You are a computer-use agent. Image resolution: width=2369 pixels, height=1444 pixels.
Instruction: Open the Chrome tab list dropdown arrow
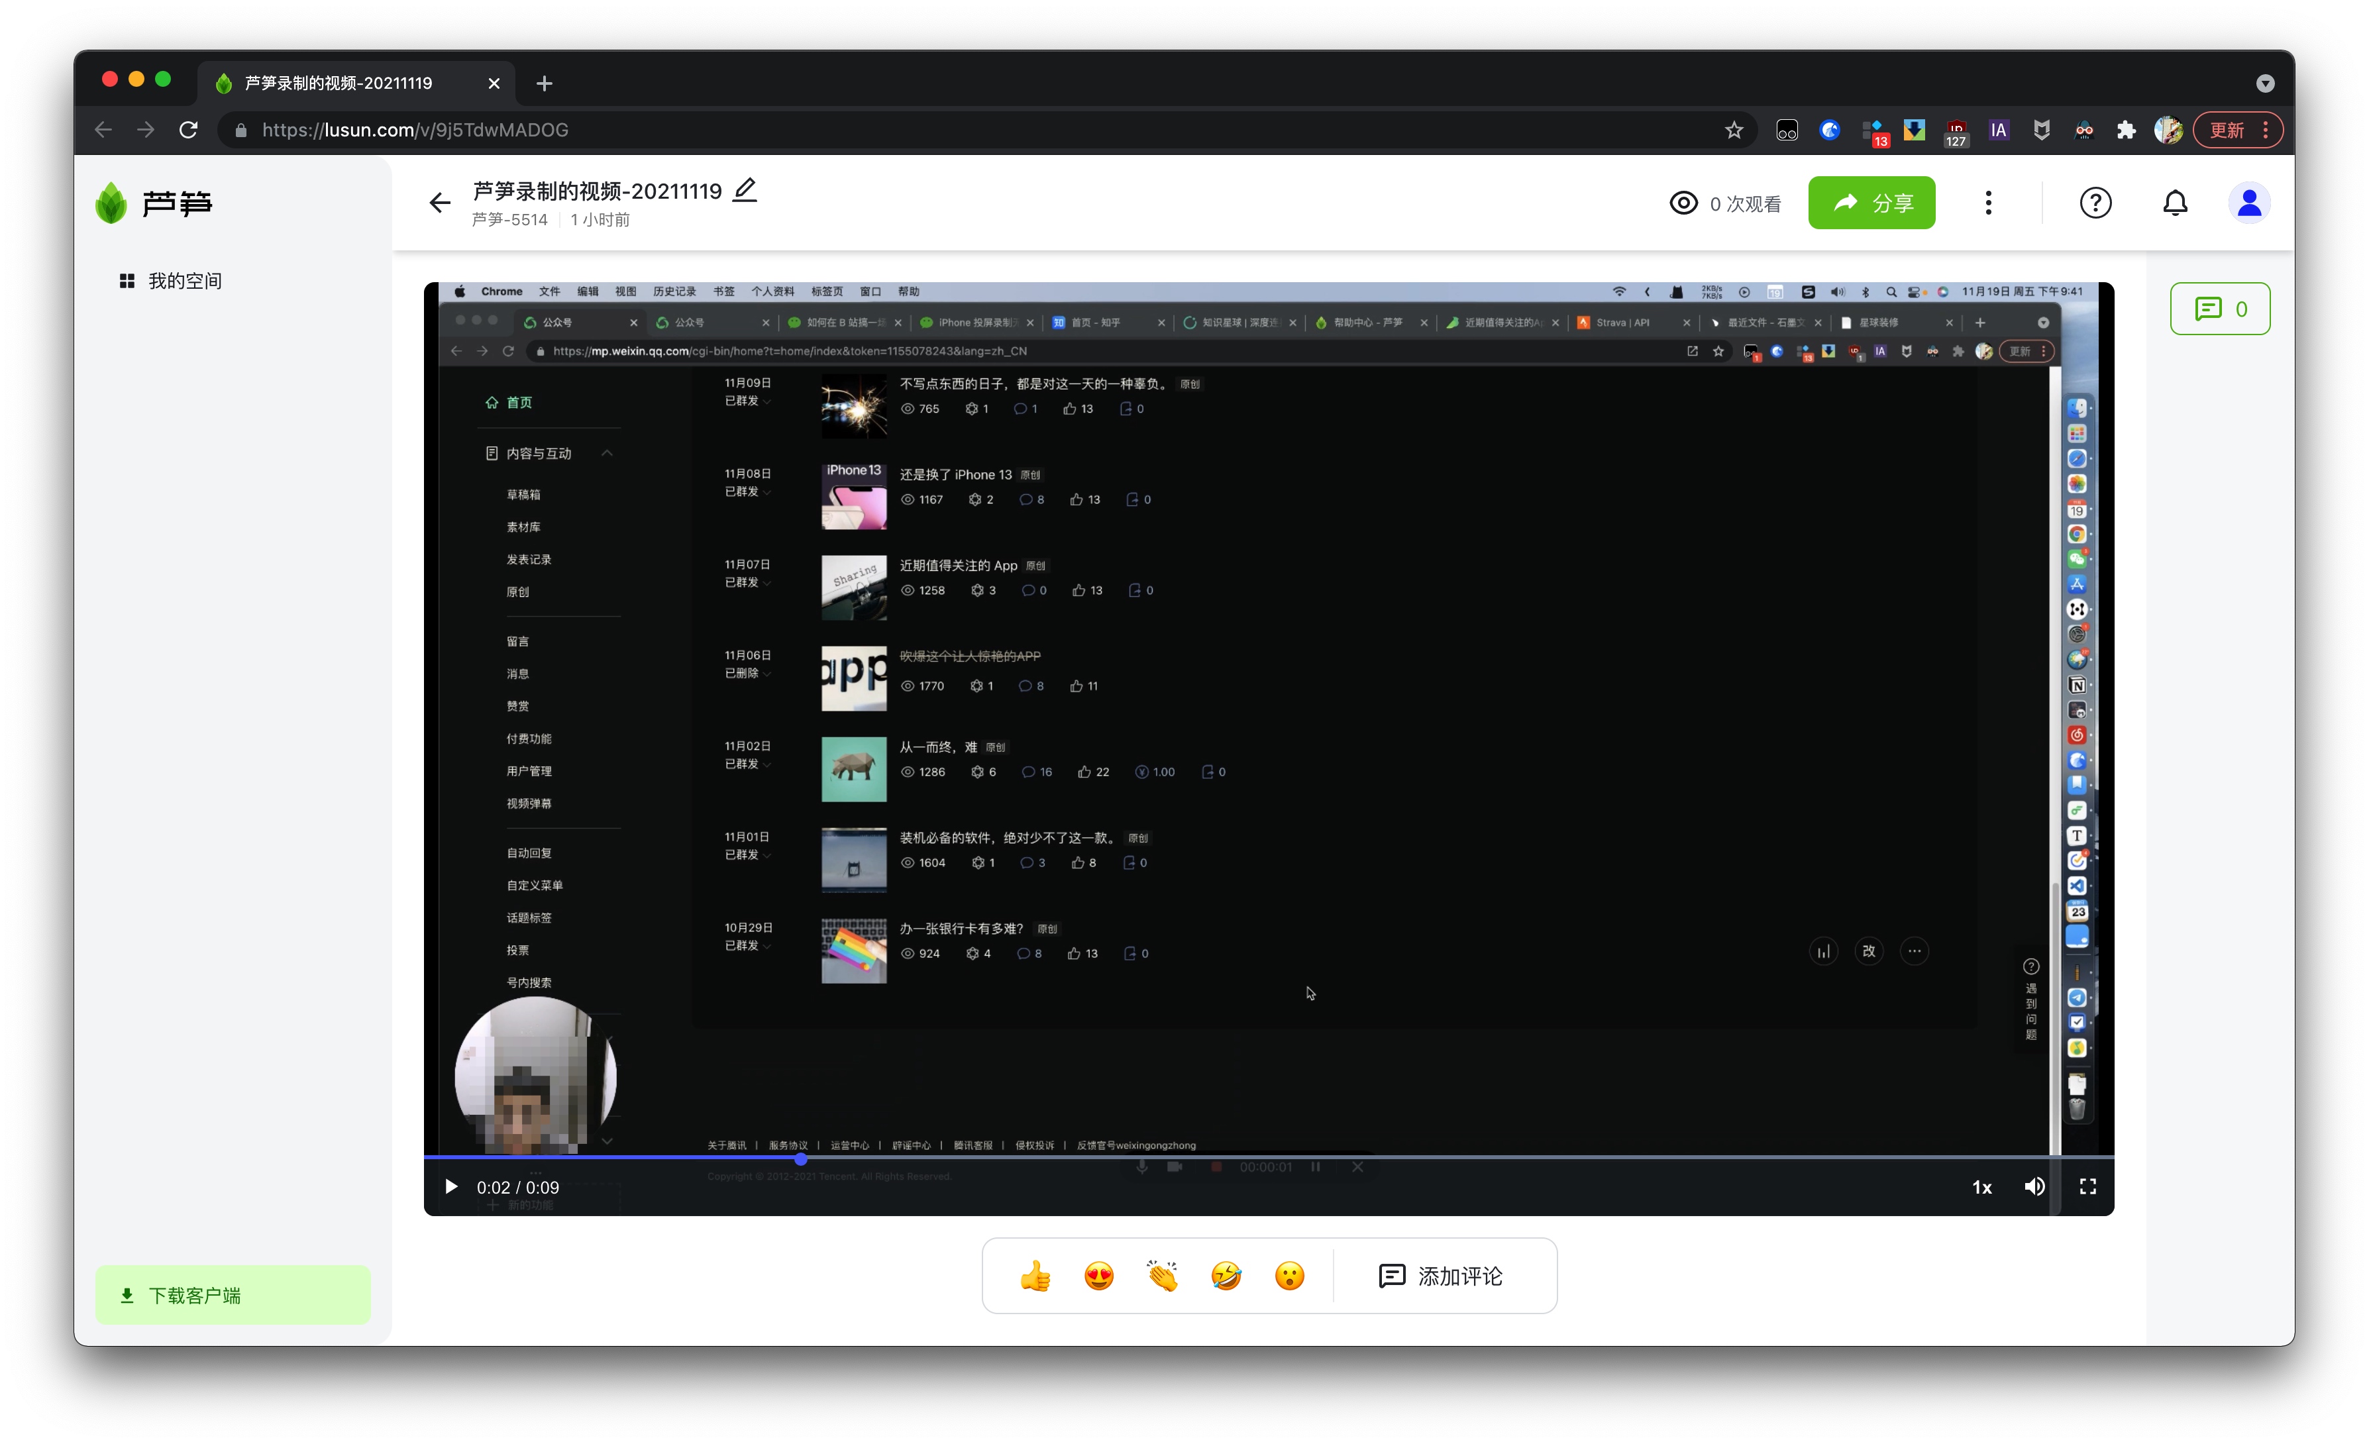(x=2265, y=83)
